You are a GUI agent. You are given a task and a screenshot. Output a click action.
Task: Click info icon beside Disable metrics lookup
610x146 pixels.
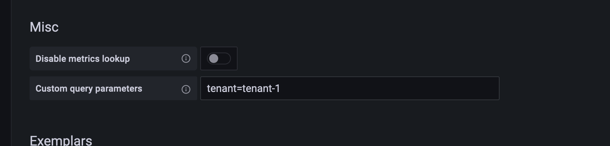[186, 58]
